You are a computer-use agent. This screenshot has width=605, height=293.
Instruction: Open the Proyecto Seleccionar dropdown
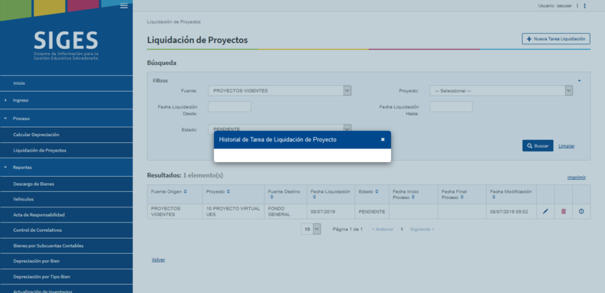coord(501,90)
